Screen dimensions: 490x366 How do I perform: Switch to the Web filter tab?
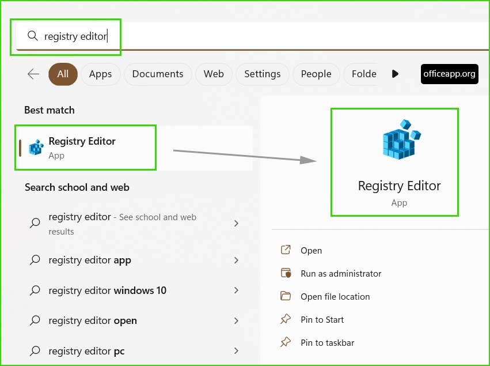[214, 74]
